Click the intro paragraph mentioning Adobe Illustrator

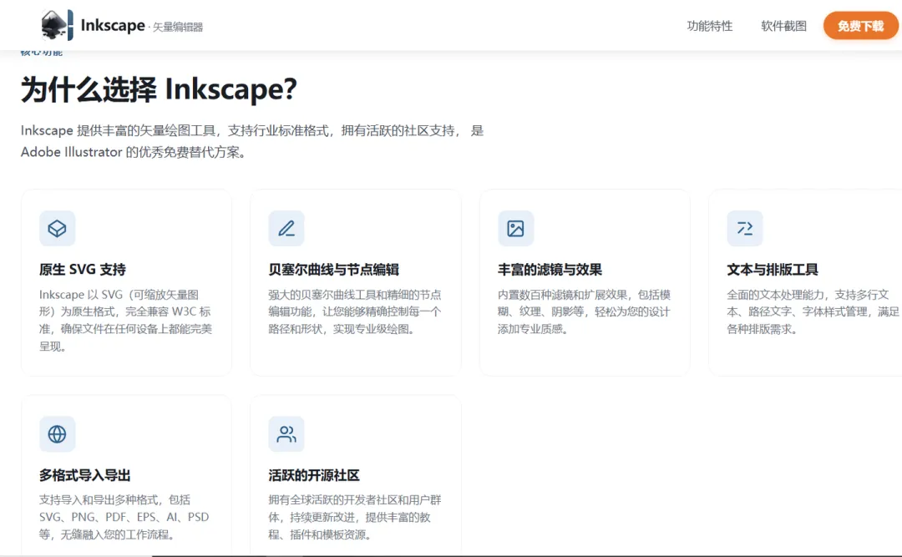coord(252,141)
